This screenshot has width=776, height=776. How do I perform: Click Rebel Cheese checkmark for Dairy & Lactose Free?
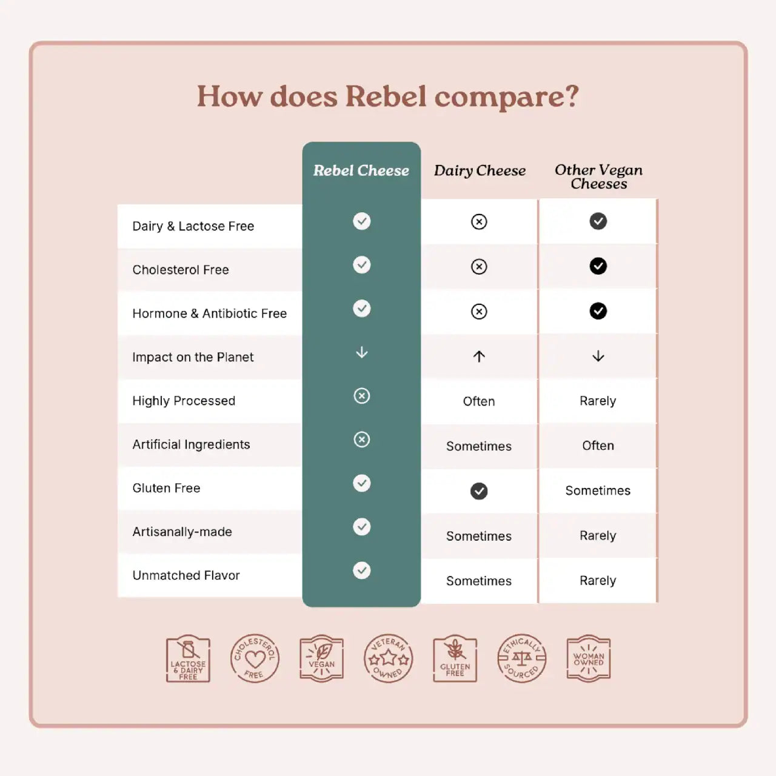(x=362, y=221)
